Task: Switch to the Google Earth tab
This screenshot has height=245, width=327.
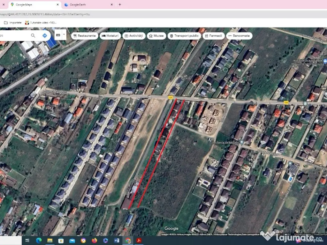Action: click(84, 5)
